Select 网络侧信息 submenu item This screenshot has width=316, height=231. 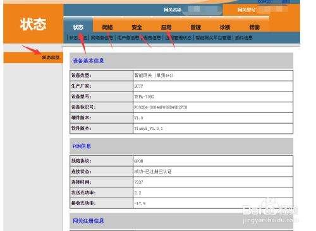tap(102, 38)
